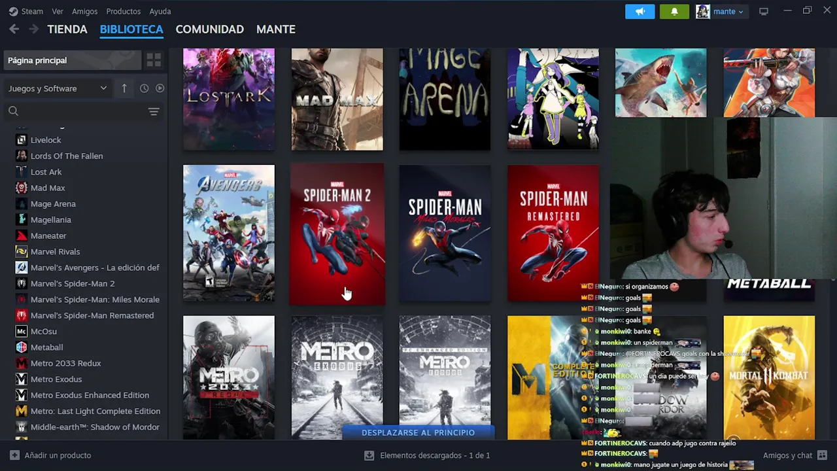Image resolution: width=837 pixels, height=471 pixels.
Task: Click the sort ascending arrow icon
Action: coord(124,88)
